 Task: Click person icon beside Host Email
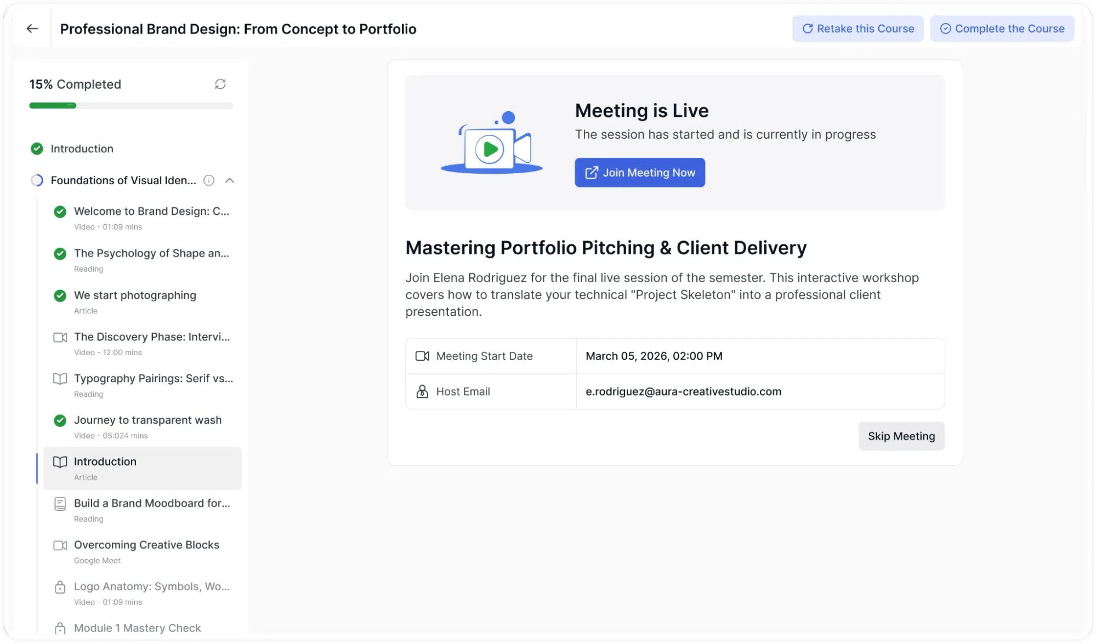coord(422,391)
